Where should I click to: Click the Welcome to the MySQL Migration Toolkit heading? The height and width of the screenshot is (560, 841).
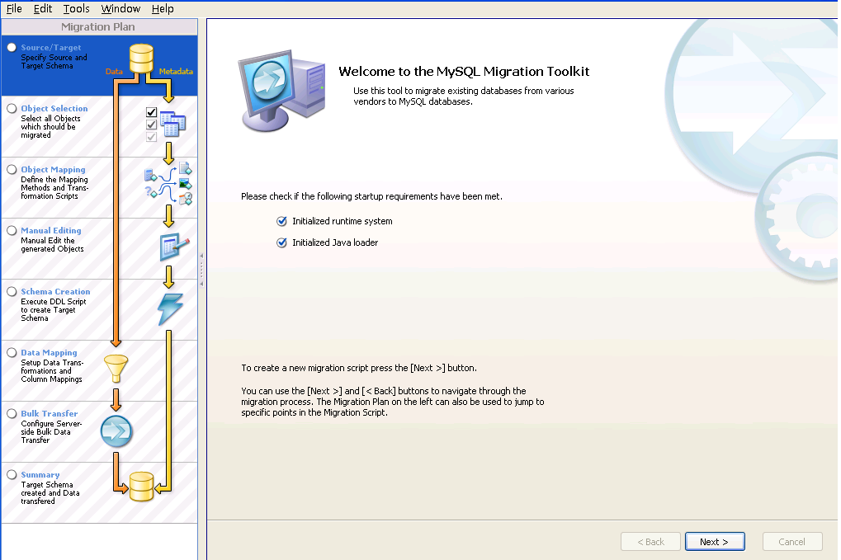(x=464, y=71)
